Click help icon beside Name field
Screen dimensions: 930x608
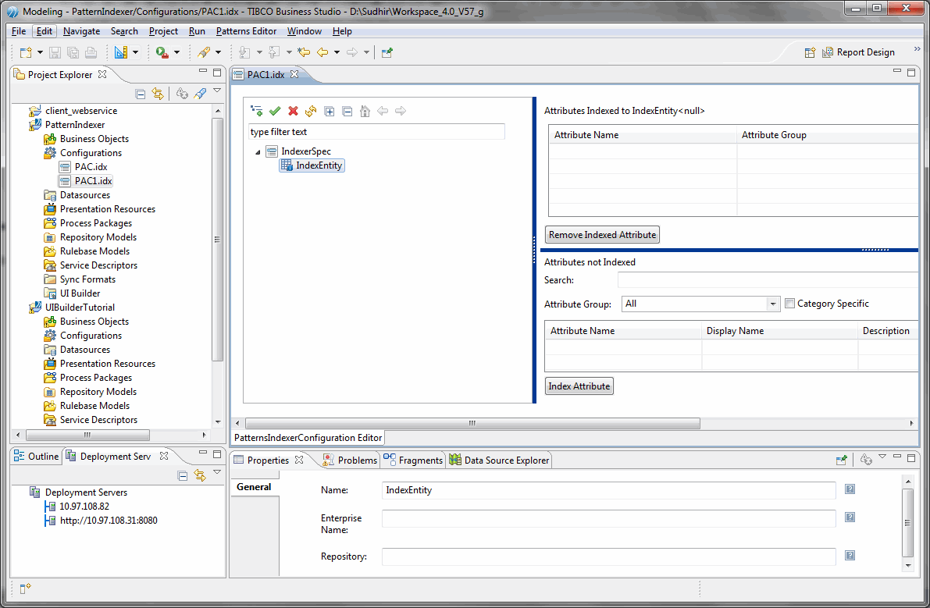[850, 489]
